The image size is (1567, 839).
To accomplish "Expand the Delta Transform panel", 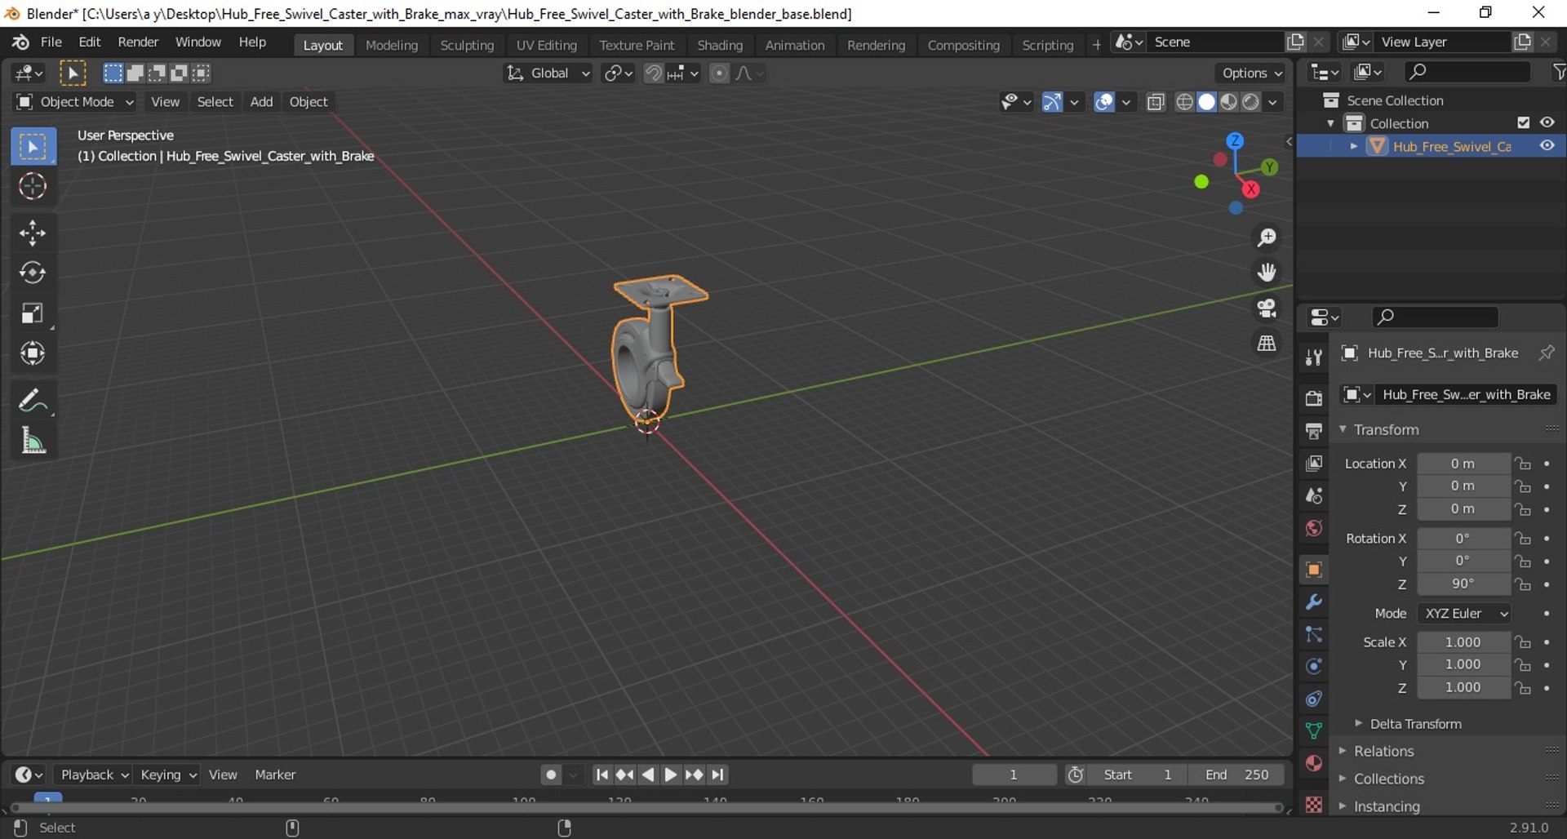I will 1415,724.
